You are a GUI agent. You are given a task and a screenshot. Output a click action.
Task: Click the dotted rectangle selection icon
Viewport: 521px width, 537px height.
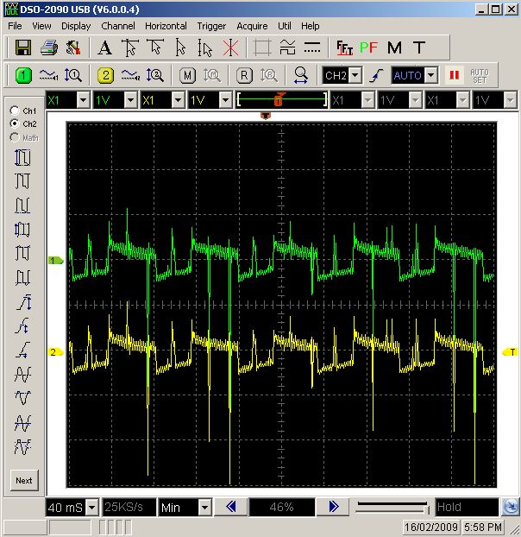[262, 47]
